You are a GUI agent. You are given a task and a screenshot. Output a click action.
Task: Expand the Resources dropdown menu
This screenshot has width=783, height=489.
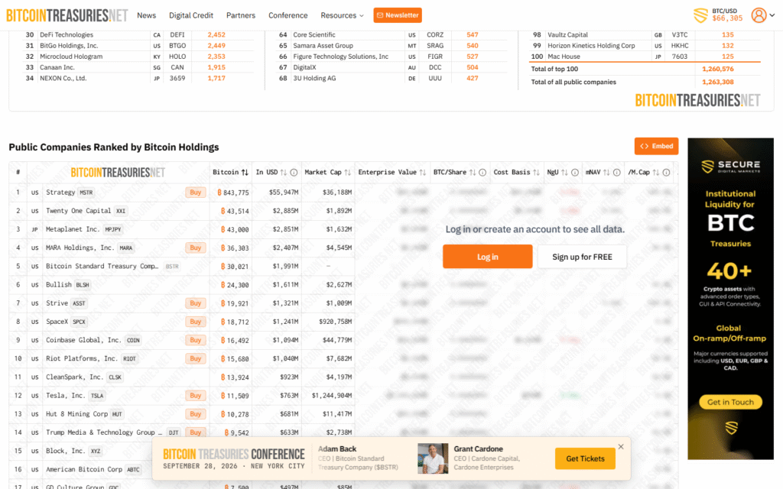(x=342, y=15)
